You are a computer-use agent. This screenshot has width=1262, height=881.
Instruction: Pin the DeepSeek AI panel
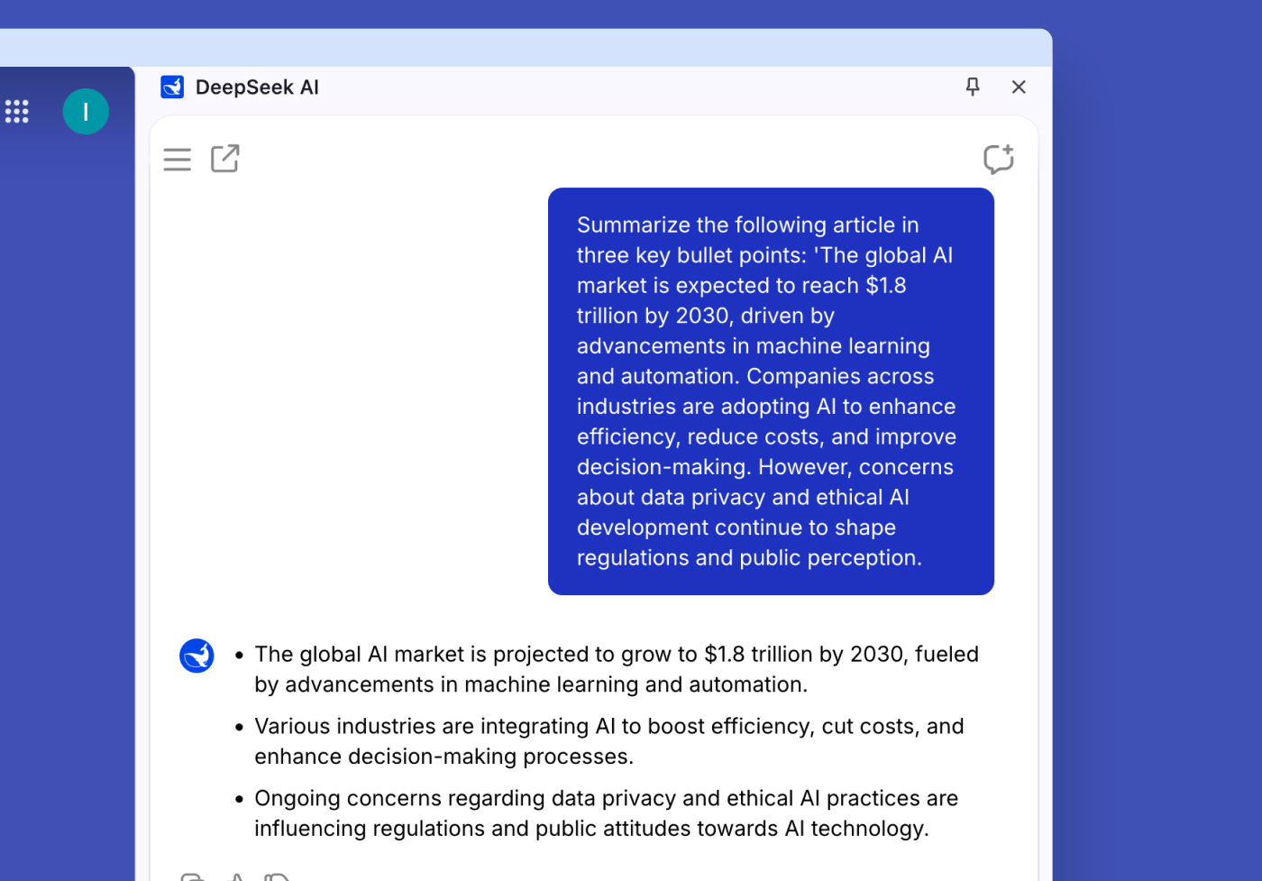[973, 87]
